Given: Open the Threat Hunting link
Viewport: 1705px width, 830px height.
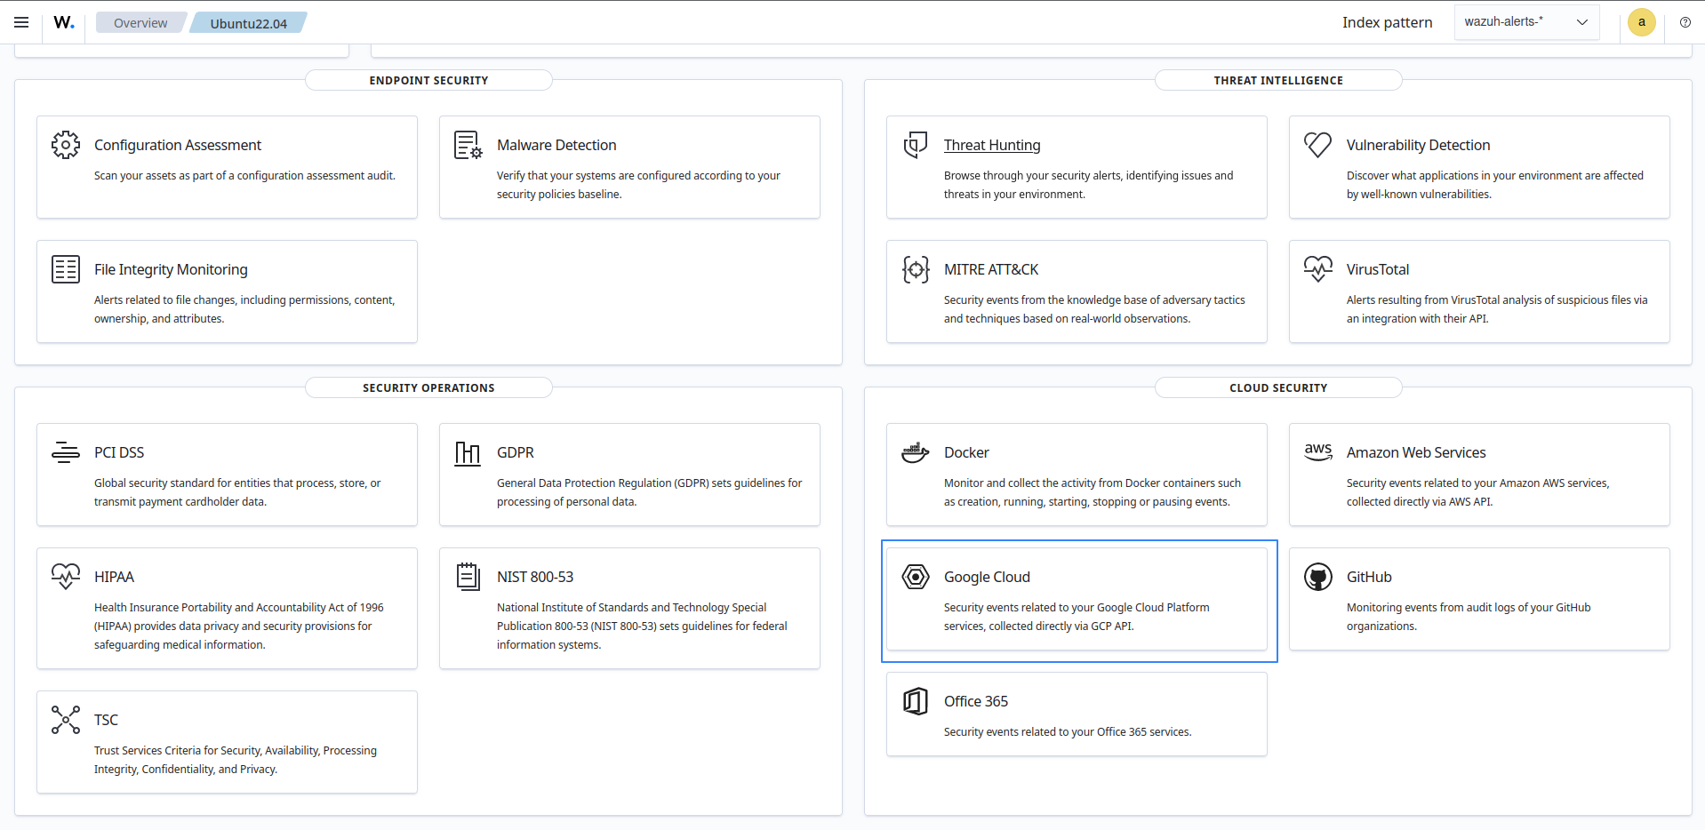Looking at the screenshot, I should tap(992, 145).
